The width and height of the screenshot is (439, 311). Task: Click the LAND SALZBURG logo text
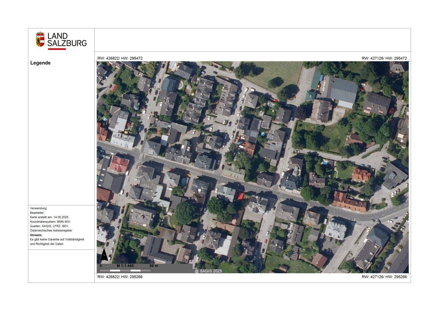point(67,40)
